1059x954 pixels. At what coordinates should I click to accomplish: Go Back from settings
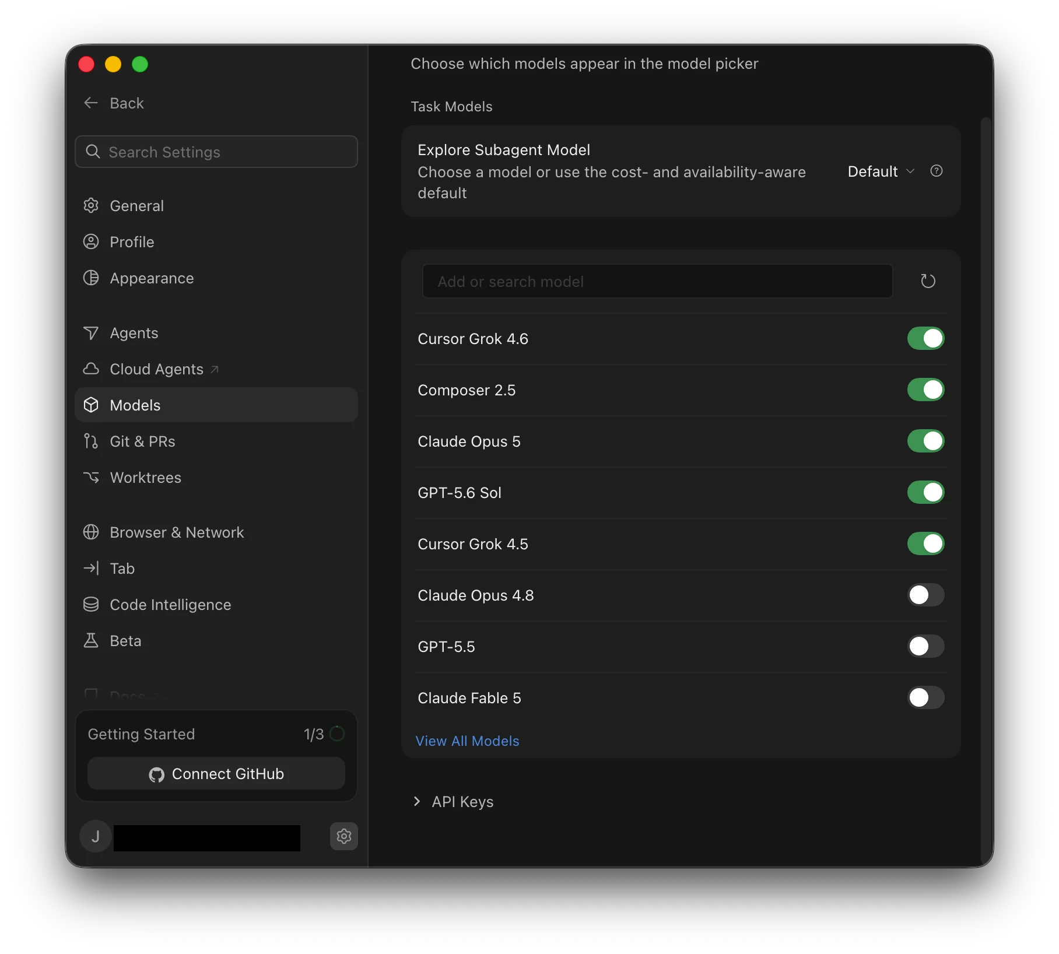pyautogui.click(x=114, y=103)
